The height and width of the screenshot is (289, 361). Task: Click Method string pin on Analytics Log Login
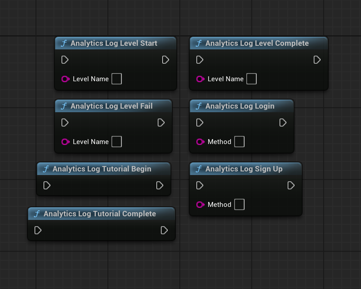(x=200, y=142)
